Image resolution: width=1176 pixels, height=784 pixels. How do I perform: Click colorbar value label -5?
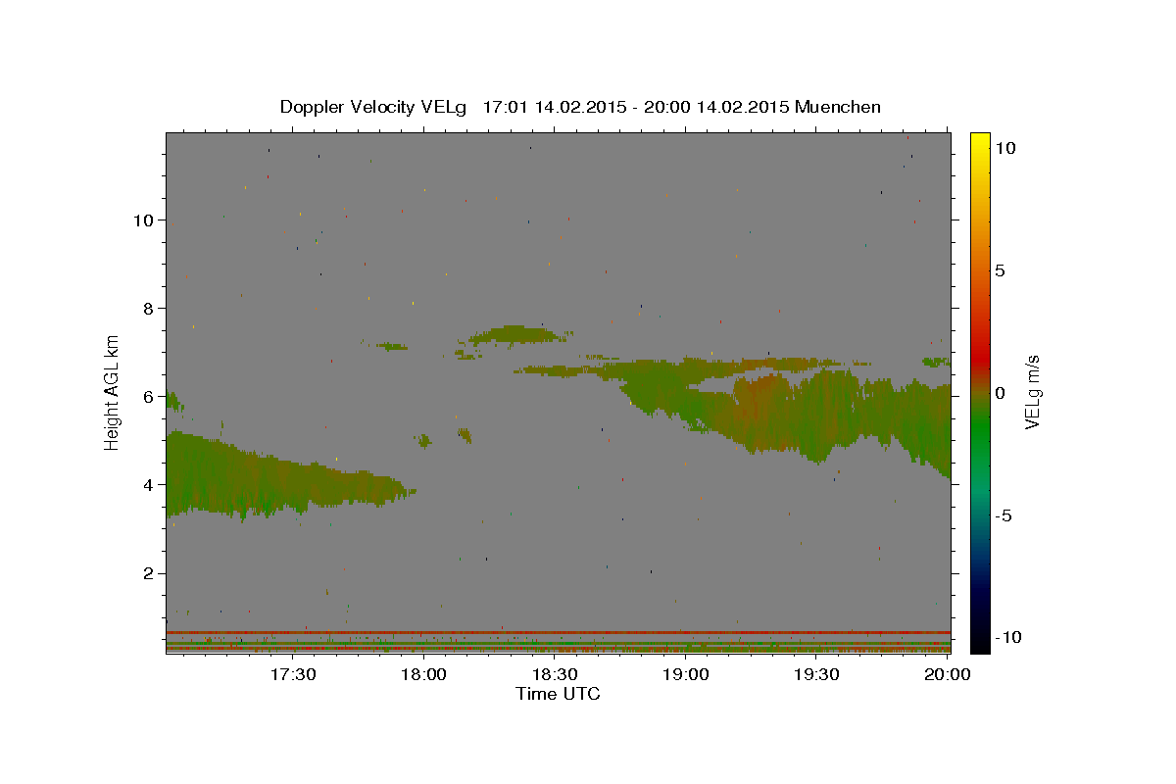1002,516
